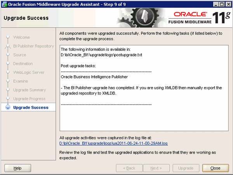This screenshot has width=233, height=175.
Task: Click the Upgrade Success step bullet icon
Action: (x=8, y=107)
